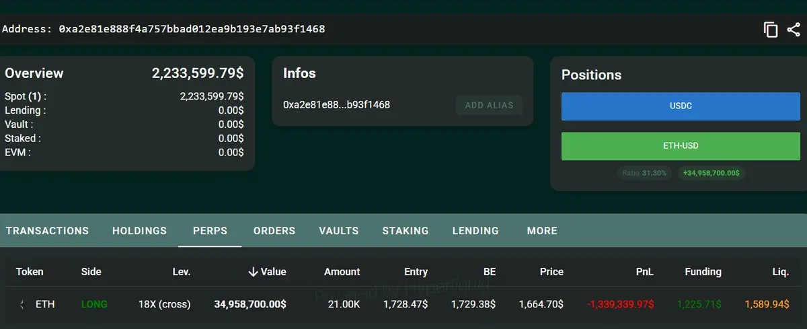Switch to the TRANSACTIONS tab
The width and height of the screenshot is (807, 329).
[x=47, y=231]
